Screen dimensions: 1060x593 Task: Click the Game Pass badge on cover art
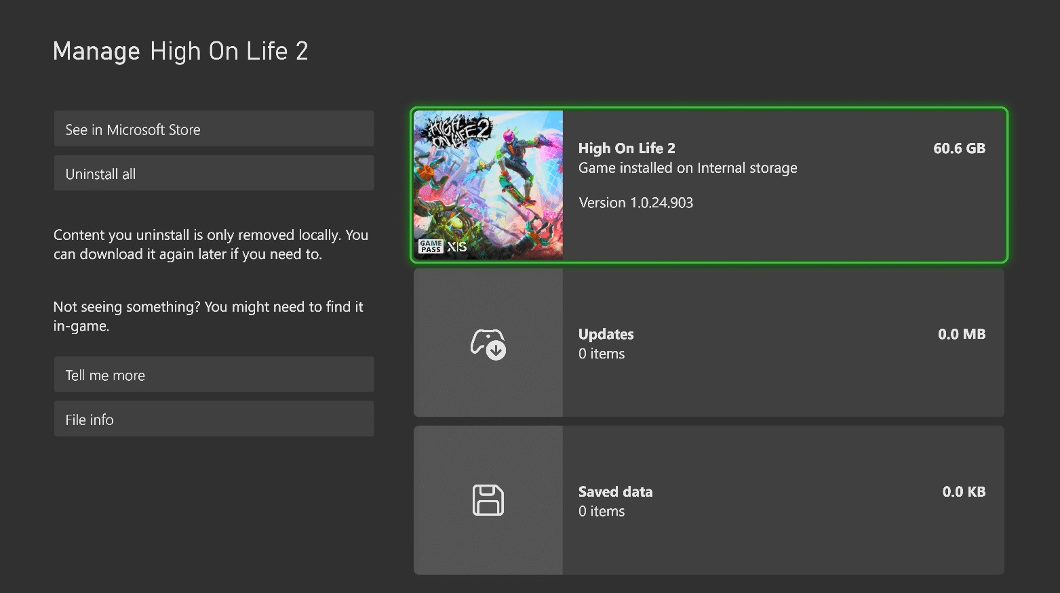pyautogui.click(x=431, y=247)
